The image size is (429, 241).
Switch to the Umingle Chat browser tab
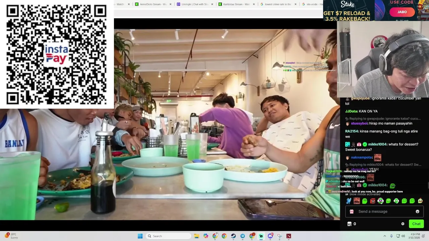pos(194,4)
